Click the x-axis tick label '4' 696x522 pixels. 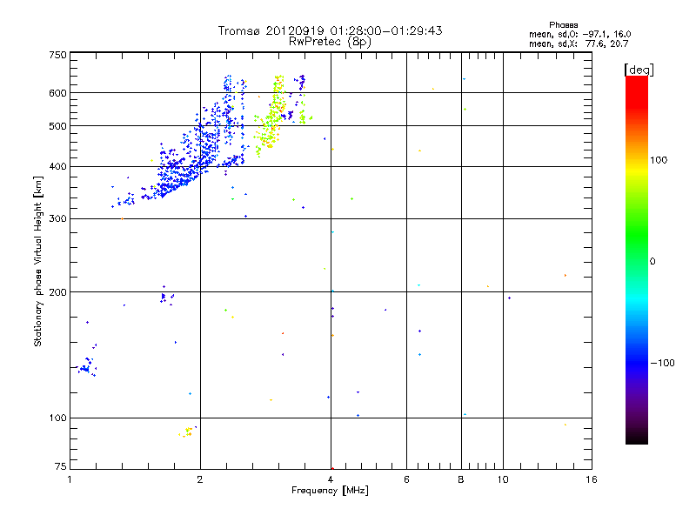tap(331, 479)
